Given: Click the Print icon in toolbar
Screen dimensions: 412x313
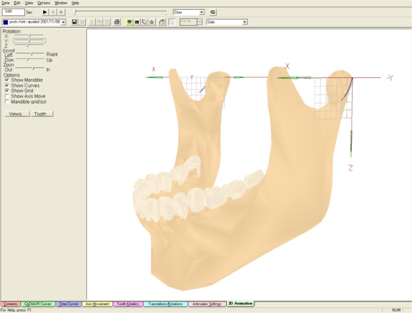Looking at the screenshot, I should (117, 22).
